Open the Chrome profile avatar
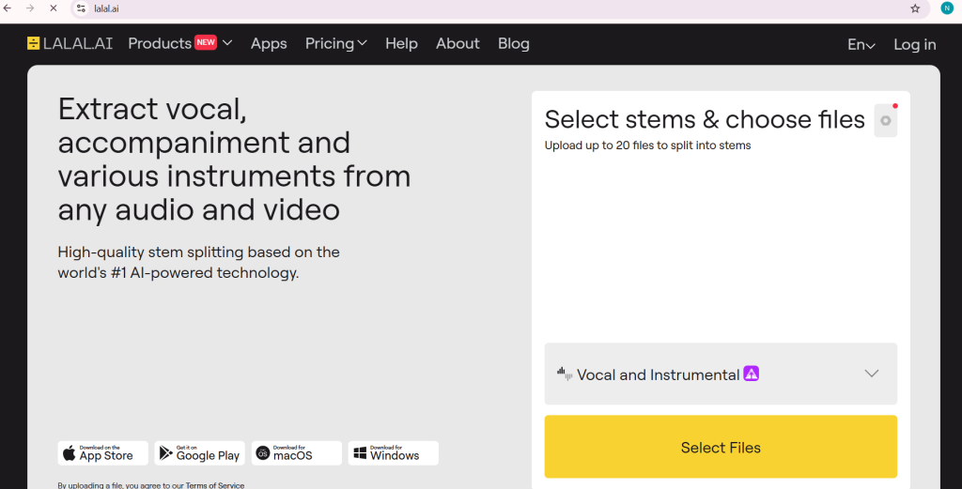The height and width of the screenshot is (489, 962). click(947, 8)
